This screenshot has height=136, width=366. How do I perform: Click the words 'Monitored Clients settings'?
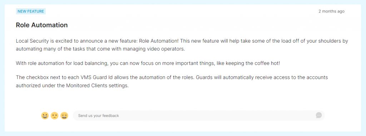(x=97, y=86)
